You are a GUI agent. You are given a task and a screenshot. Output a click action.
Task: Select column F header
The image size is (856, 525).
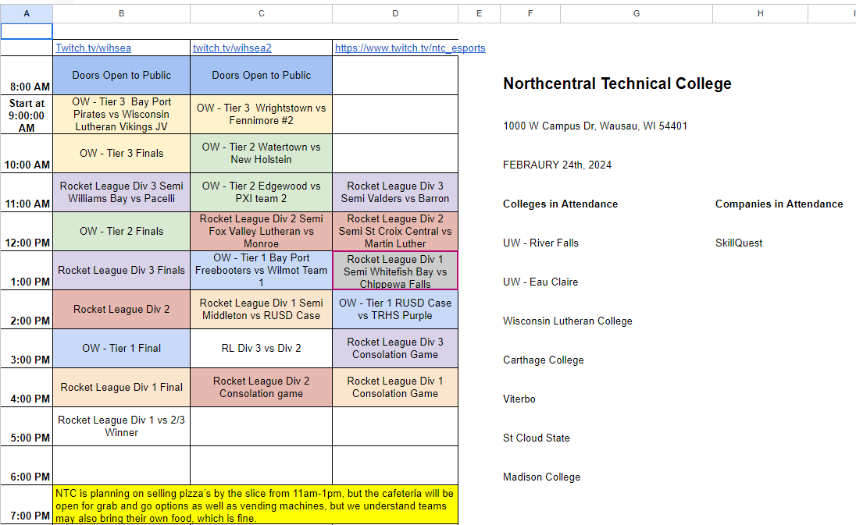click(x=530, y=13)
